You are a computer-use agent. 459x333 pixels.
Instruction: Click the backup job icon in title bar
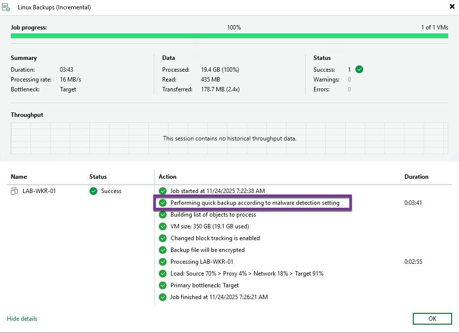point(6,7)
